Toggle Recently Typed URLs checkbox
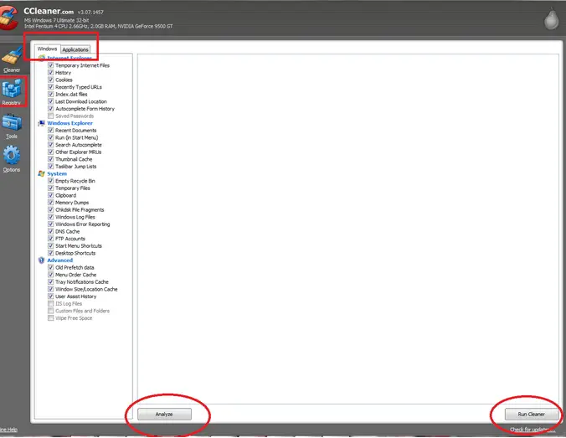Image resolution: width=566 pixels, height=438 pixels. (51, 87)
